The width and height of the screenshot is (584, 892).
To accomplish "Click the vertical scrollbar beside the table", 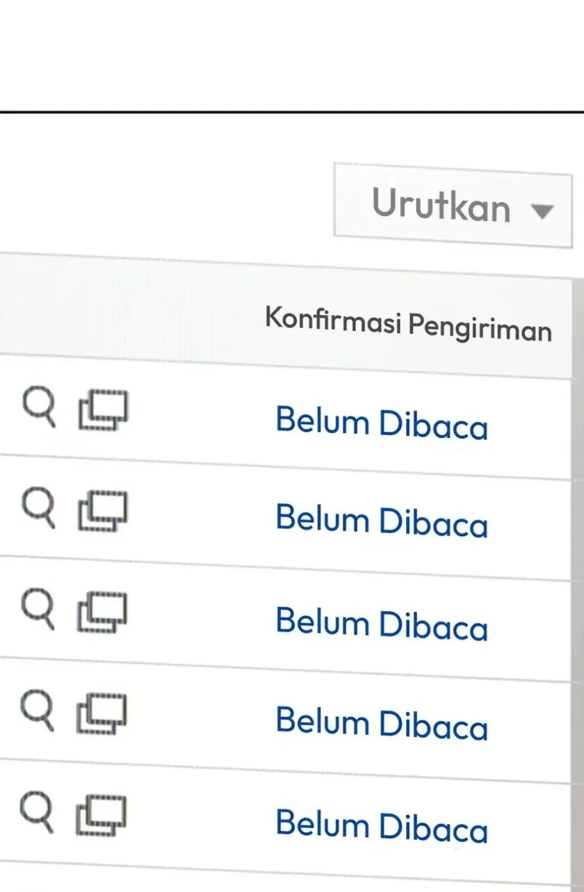I will [x=578, y=556].
